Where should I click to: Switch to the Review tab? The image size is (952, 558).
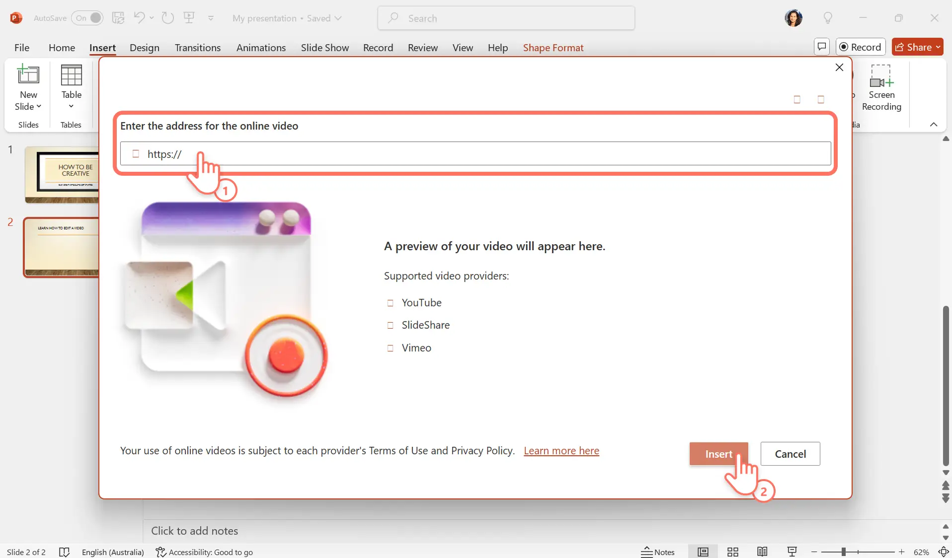tap(422, 48)
